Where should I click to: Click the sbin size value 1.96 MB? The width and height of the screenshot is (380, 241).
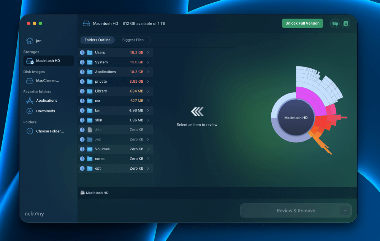click(x=136, y=120)
